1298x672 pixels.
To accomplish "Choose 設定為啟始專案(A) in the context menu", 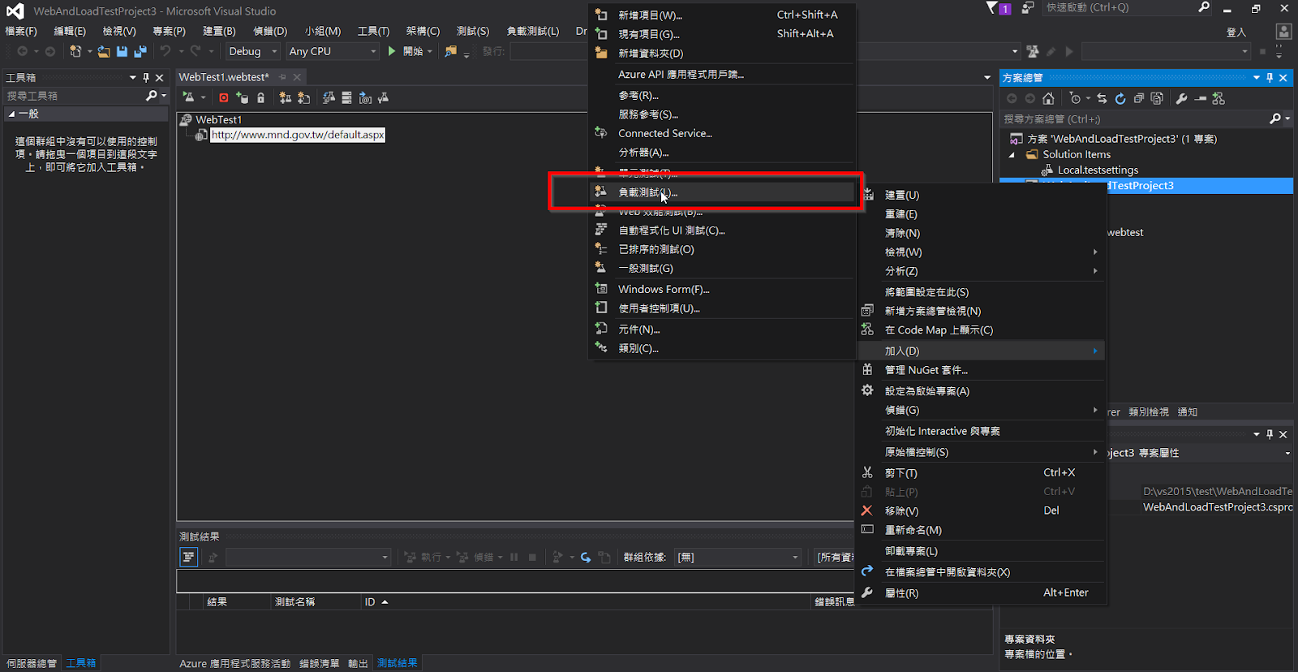I will pos(982,391).
